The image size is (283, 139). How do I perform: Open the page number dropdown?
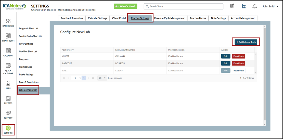click(x=76, y=78)
